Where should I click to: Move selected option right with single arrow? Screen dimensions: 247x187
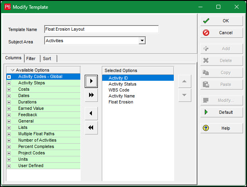click(x=91, y=81)
